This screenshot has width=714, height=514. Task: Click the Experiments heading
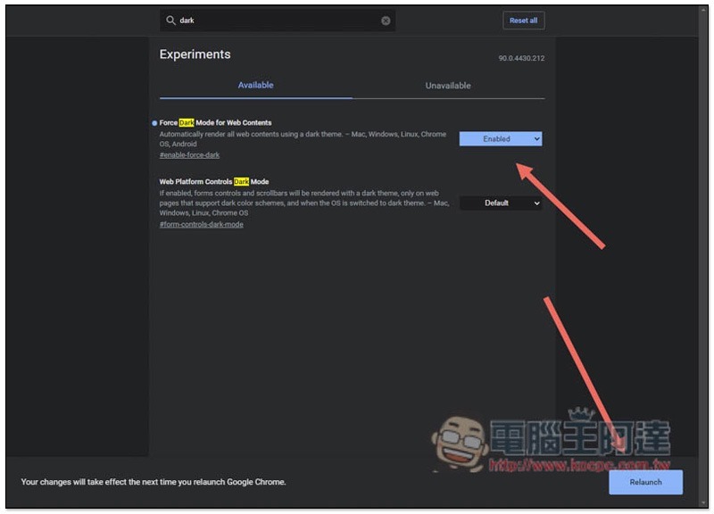(x=195, y=54)
